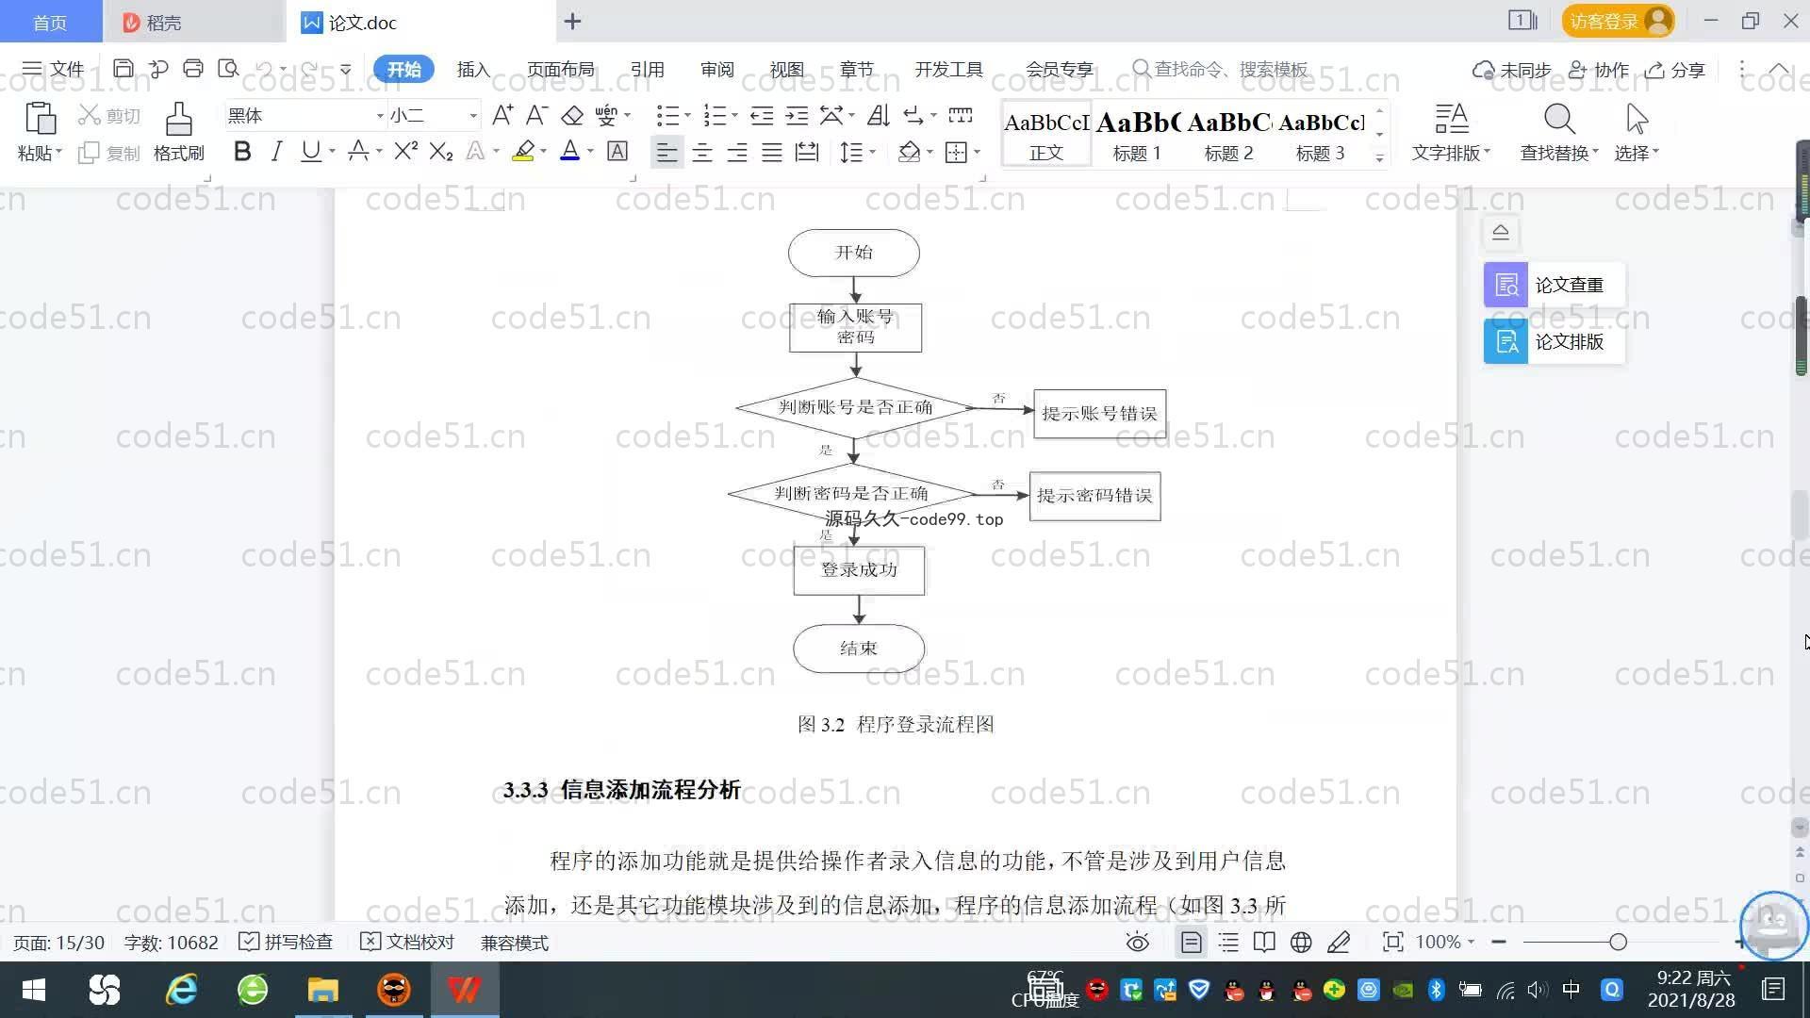Apply subscript formatting
This screenshot has height=1018, width=1810.
click(441, 151)
